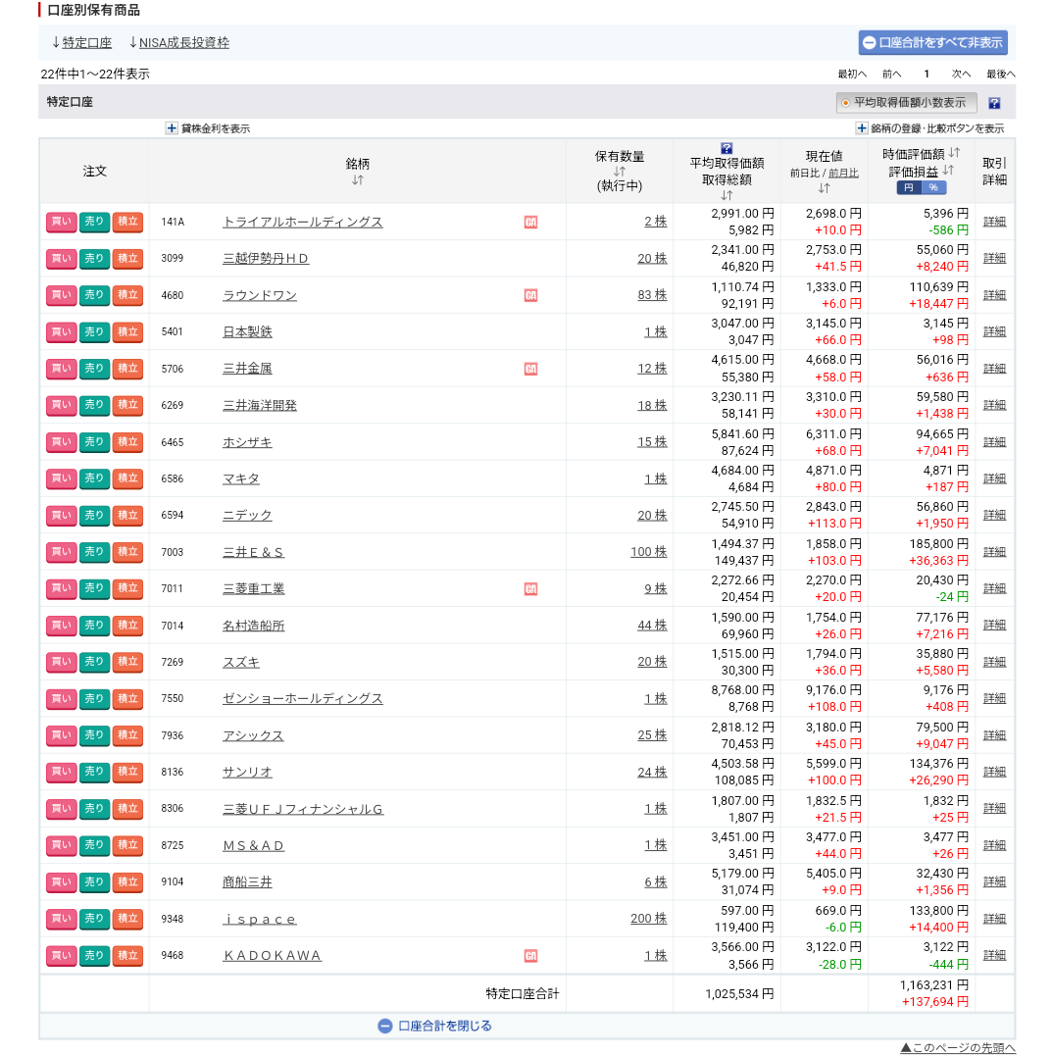This screenshot has height=1056, width=1053.
Task: Open MS&AD stock link
Action: pyautogui.click(x=254, y=845)
